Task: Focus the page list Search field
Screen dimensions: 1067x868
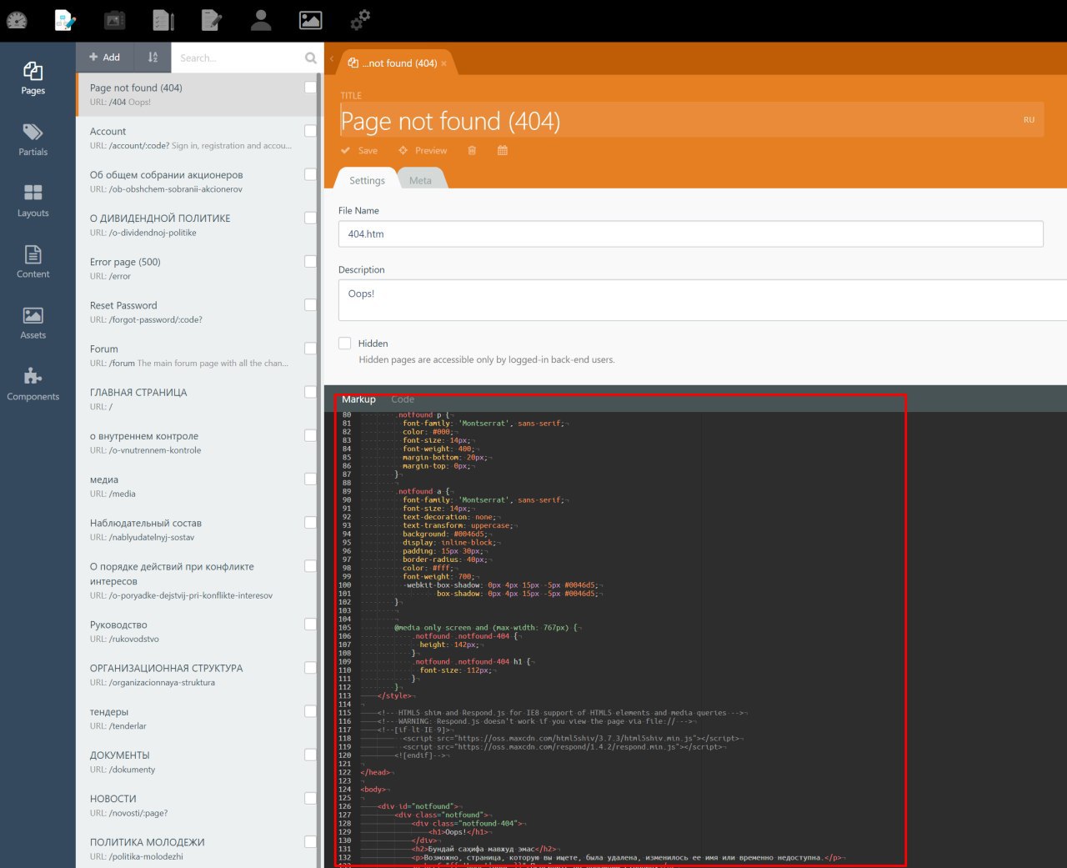Action: pos(238,58)
